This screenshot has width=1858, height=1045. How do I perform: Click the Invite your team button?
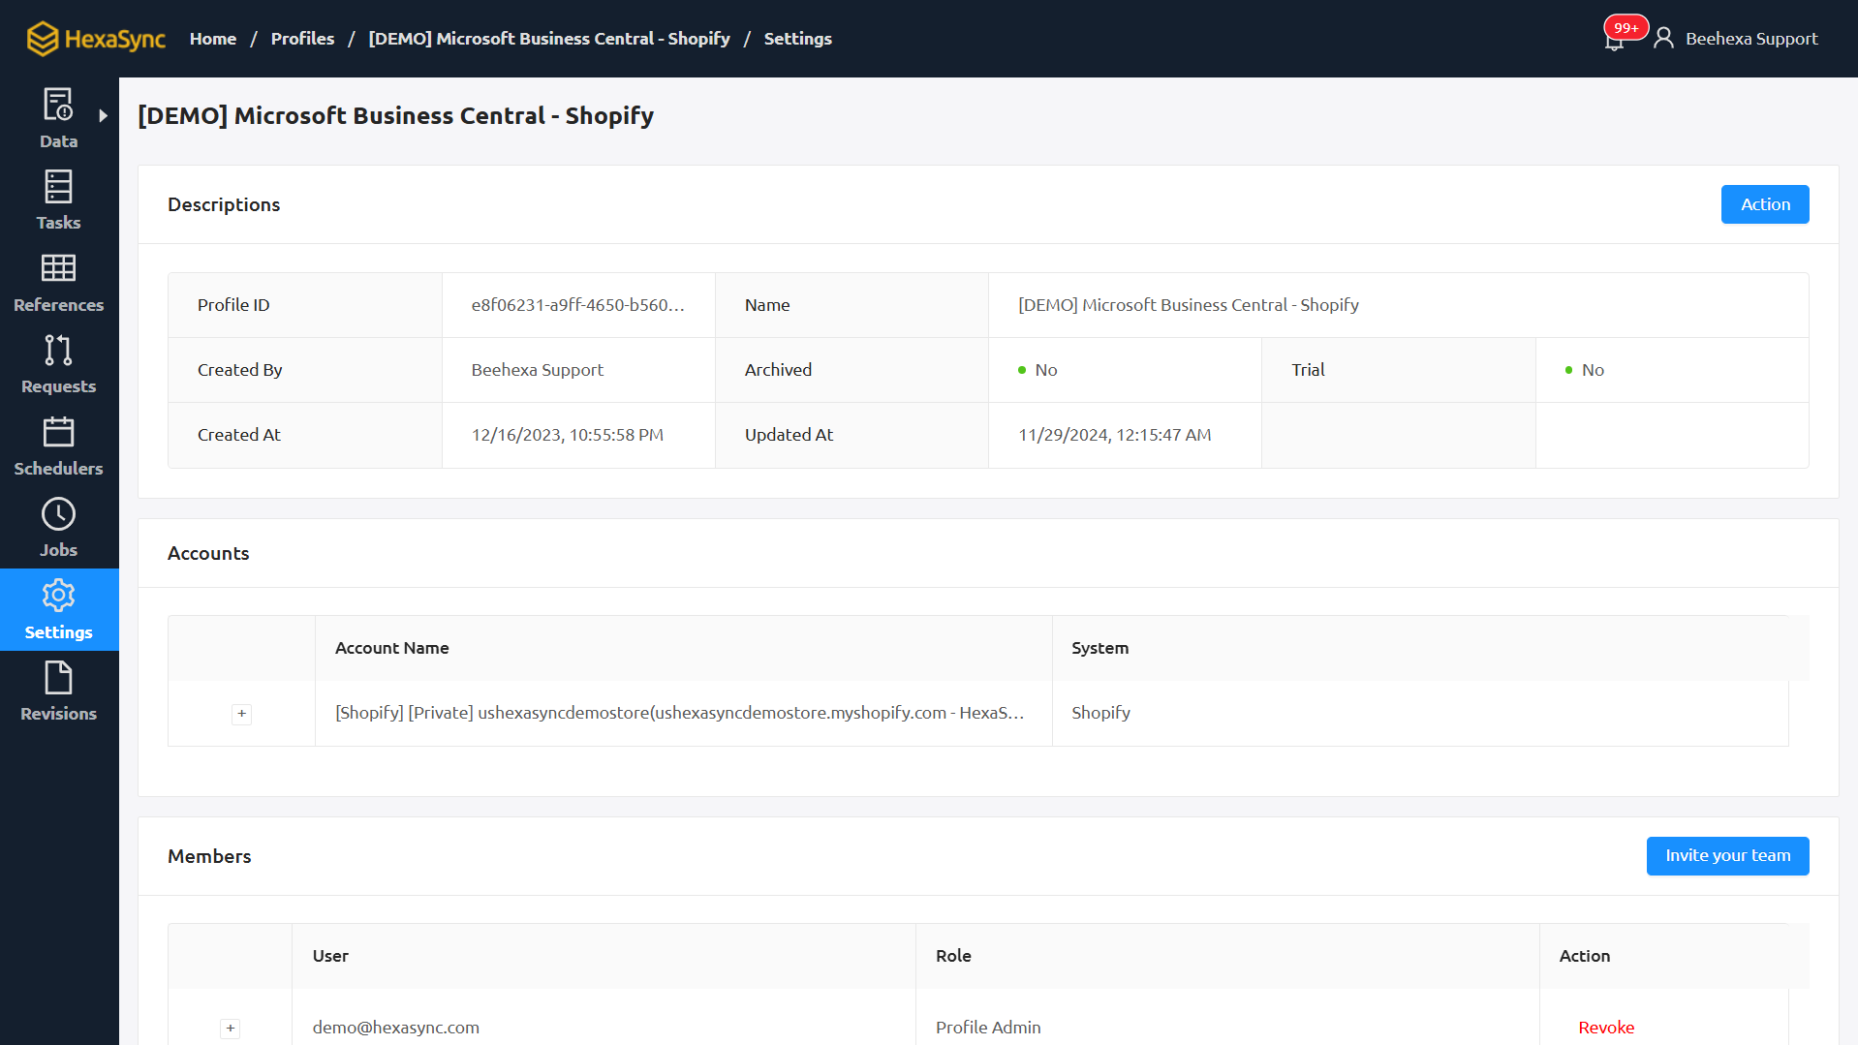pyautogui.click(x=1727, y=856)
